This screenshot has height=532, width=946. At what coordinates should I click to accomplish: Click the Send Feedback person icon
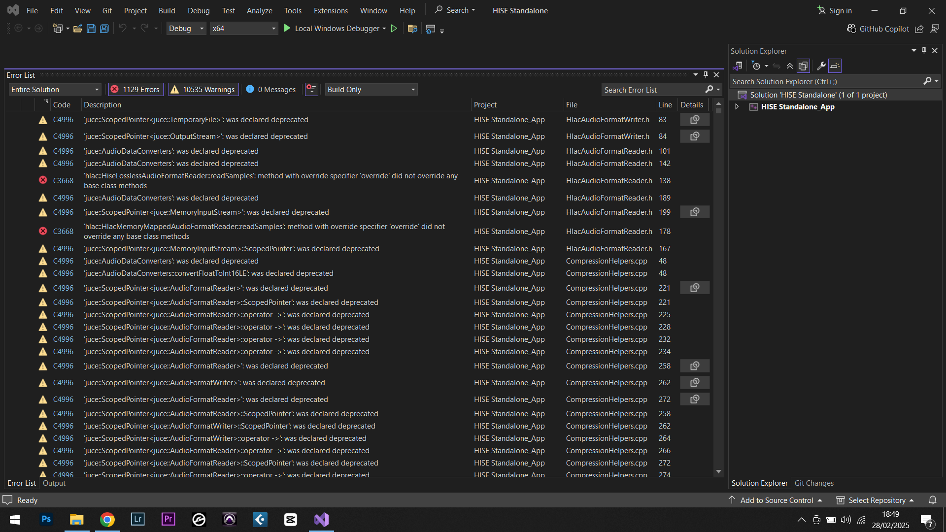click(935, 29)
